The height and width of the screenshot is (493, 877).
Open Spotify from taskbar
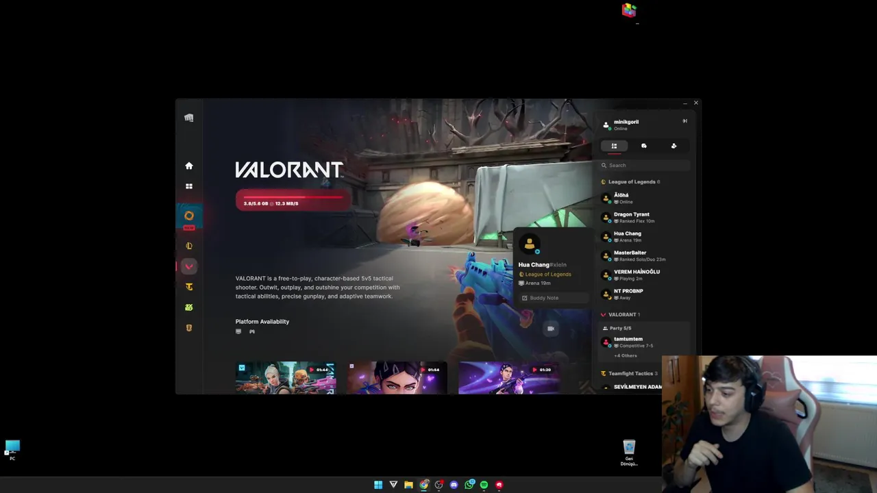tap(484, 485)
